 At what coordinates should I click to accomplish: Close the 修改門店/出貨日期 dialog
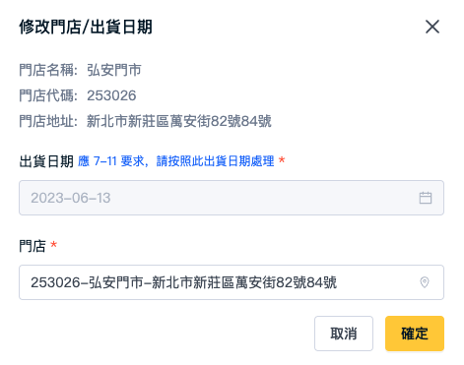click(432, 27)
